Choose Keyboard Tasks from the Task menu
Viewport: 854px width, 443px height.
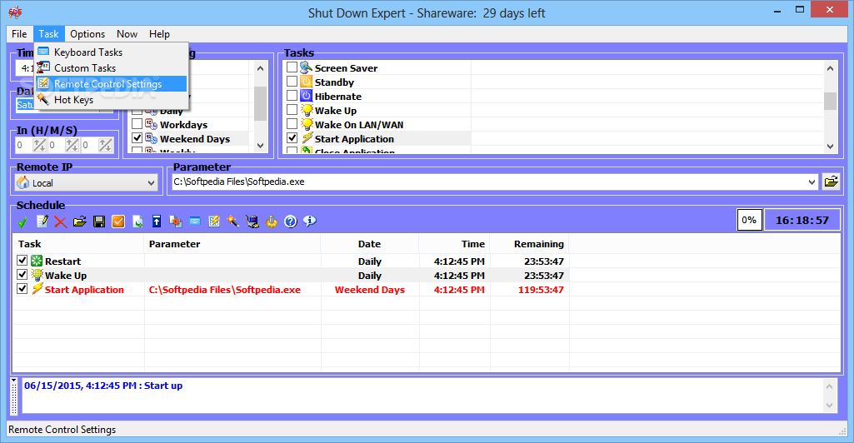coord(111,52)
